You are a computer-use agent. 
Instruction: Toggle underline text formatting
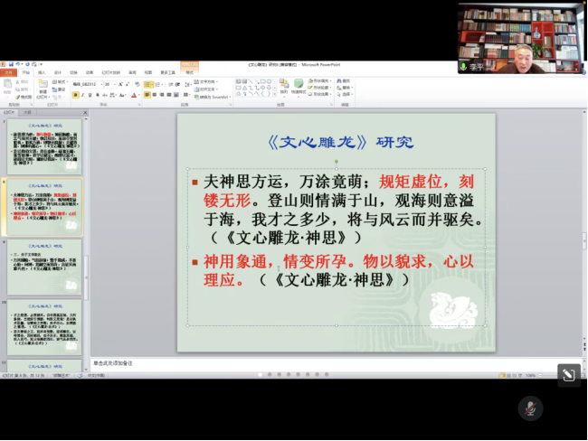click(90, 95)
